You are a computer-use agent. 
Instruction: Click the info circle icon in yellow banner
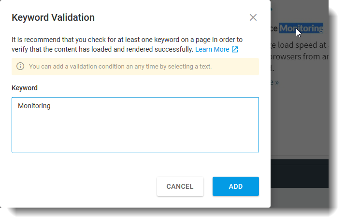[x=20, y=66]
